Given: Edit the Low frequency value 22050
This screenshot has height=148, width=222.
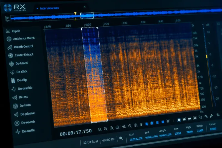Looking at the screenshot, I should pos(178,133).
